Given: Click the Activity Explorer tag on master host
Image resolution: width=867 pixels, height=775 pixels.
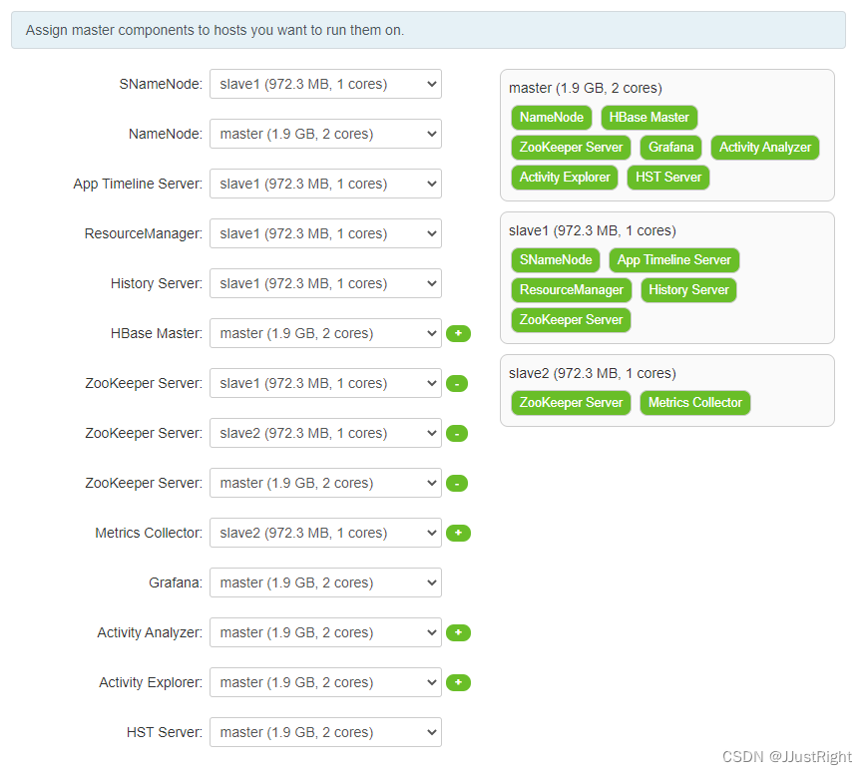Looking at the screenshot, I should coord(565,177).
